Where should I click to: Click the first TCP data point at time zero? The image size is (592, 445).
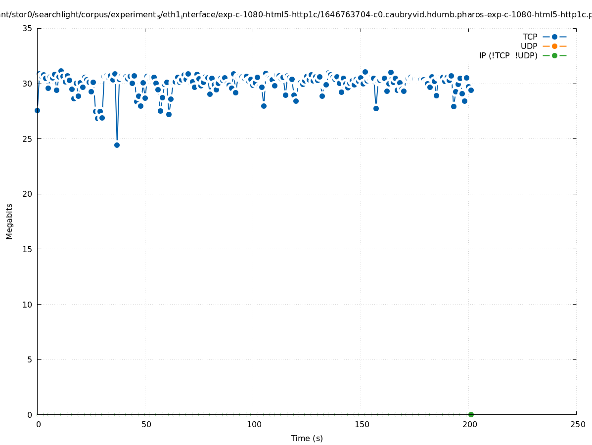point(37,110)
